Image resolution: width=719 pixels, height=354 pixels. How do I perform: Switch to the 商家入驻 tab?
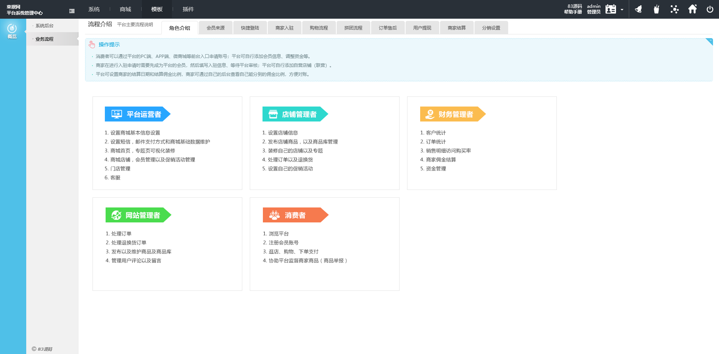click(x=285, y=28)
